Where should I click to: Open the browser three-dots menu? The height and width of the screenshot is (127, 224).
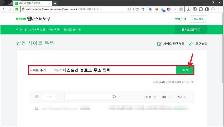[x=219, y=9]
